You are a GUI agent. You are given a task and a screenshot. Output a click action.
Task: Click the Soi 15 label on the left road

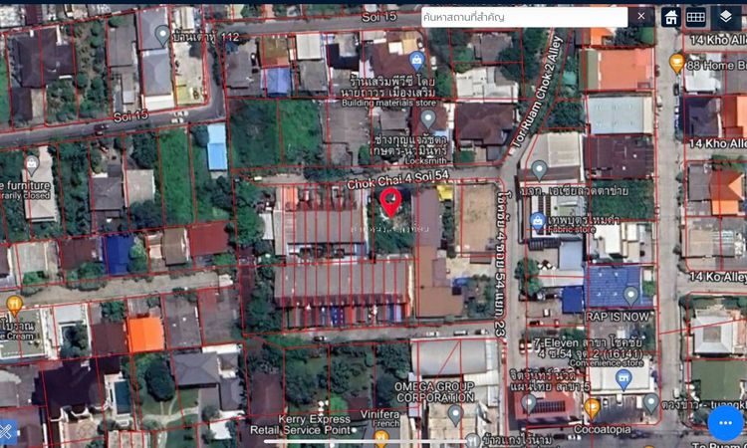130,115
